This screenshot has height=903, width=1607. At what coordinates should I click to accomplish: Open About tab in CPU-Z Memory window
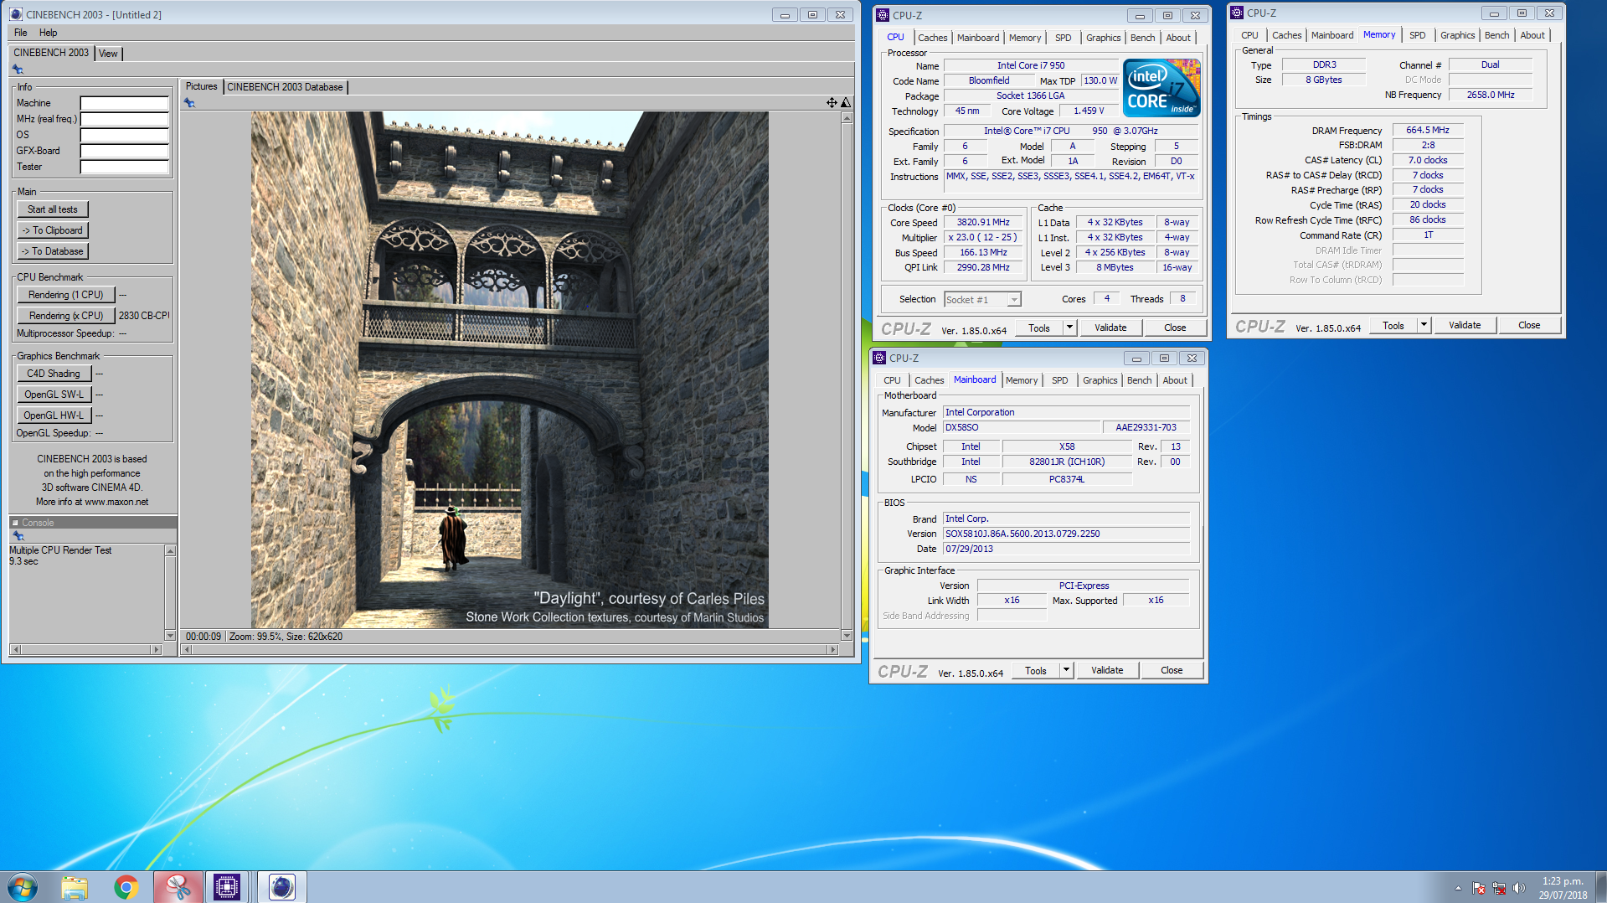[1532, 35]
